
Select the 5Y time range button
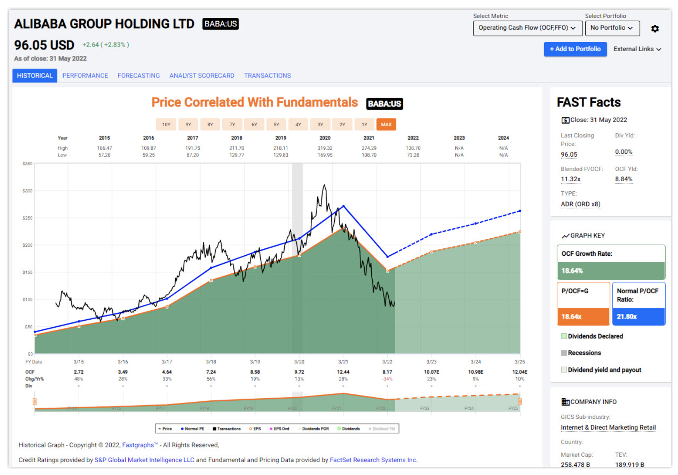tap(276, 124)
